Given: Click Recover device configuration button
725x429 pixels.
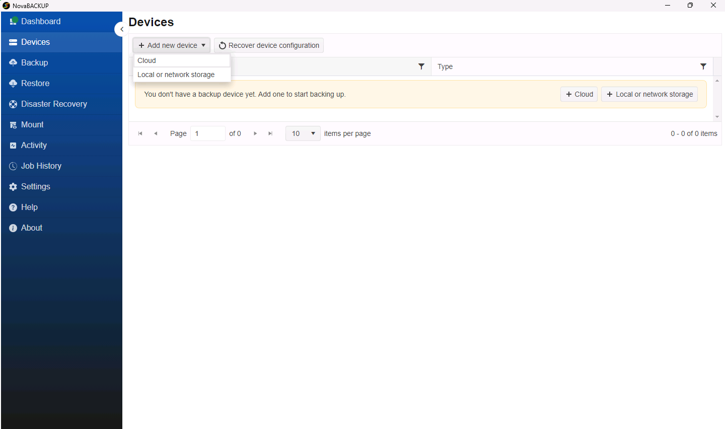Looking at the screenshot, I should [x=269, y=45].
